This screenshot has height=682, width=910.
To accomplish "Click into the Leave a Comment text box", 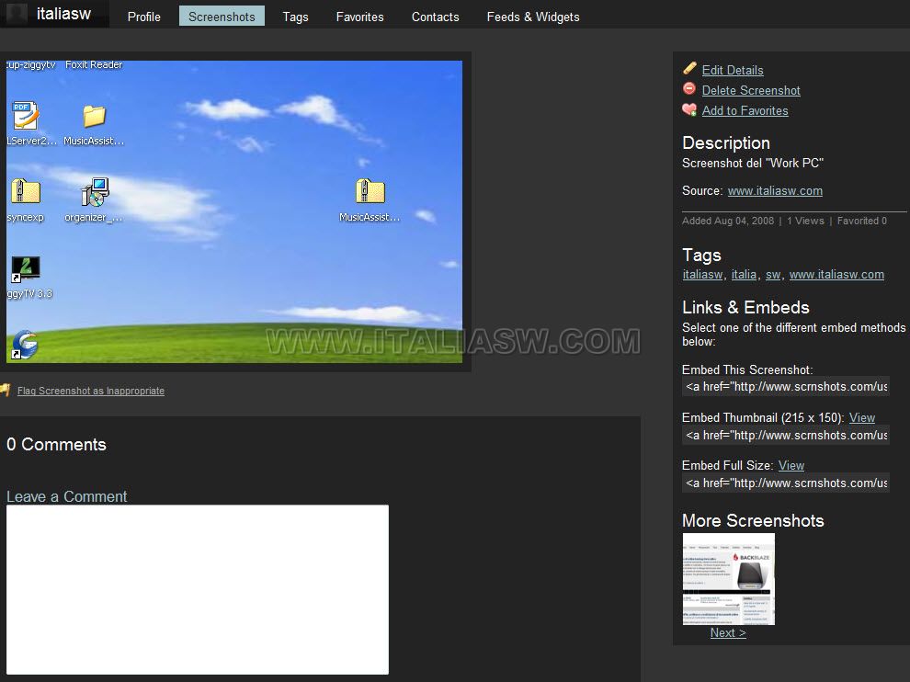I will tap(198, 590).
